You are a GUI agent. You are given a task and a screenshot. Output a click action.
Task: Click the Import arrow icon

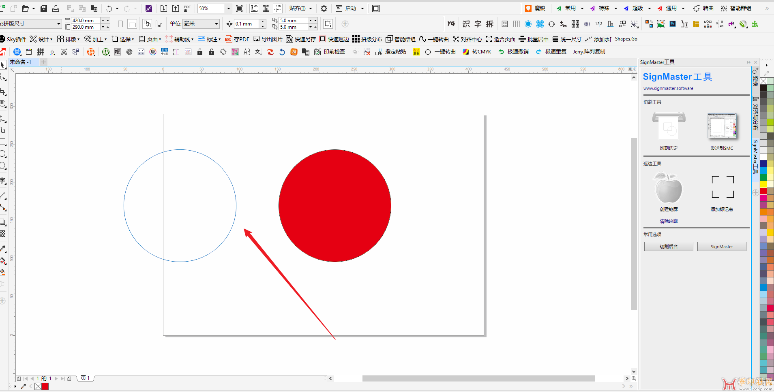pos(164,8)
